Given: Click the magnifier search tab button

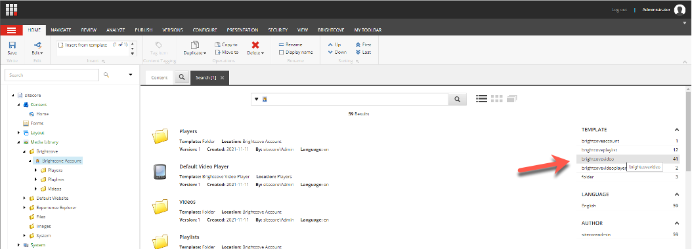Looking at the screenshot, I should point(181,77).
